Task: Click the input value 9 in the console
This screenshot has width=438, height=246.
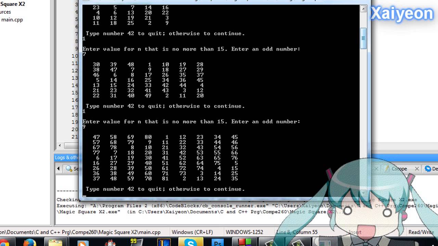Action: 84,127
